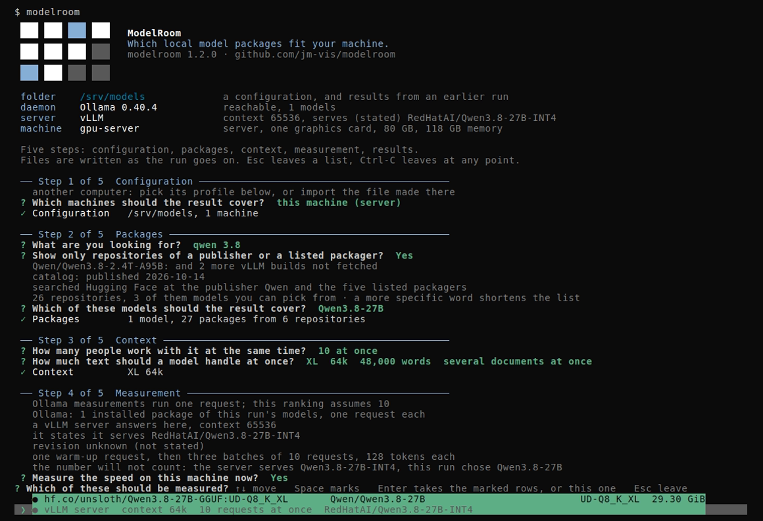The height and width of the screenshot is (521, 763).
Task: Click the cursor arrow beside the vLLM server row
Action: [x=23, y=510]
